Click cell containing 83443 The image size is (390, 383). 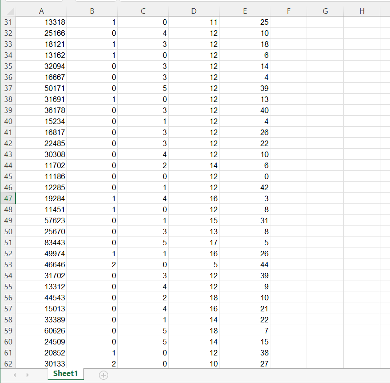tap(41, 243)
